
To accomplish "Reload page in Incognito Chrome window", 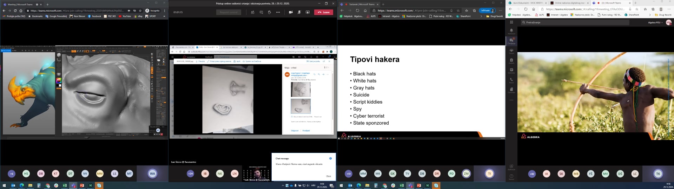I will coord(15,11).
